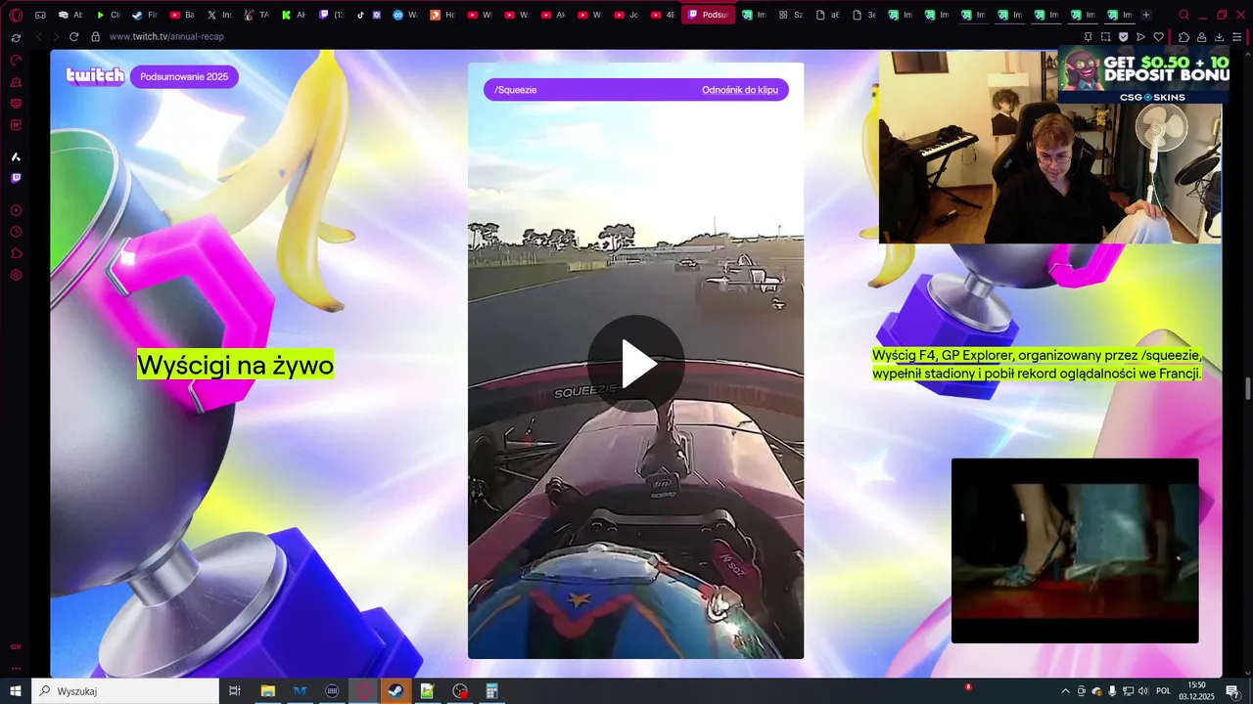This screenshot has height=704, width=1253.
Task: Switch the POL keyboard language indicator
Action: click(x=1164, y=691)
